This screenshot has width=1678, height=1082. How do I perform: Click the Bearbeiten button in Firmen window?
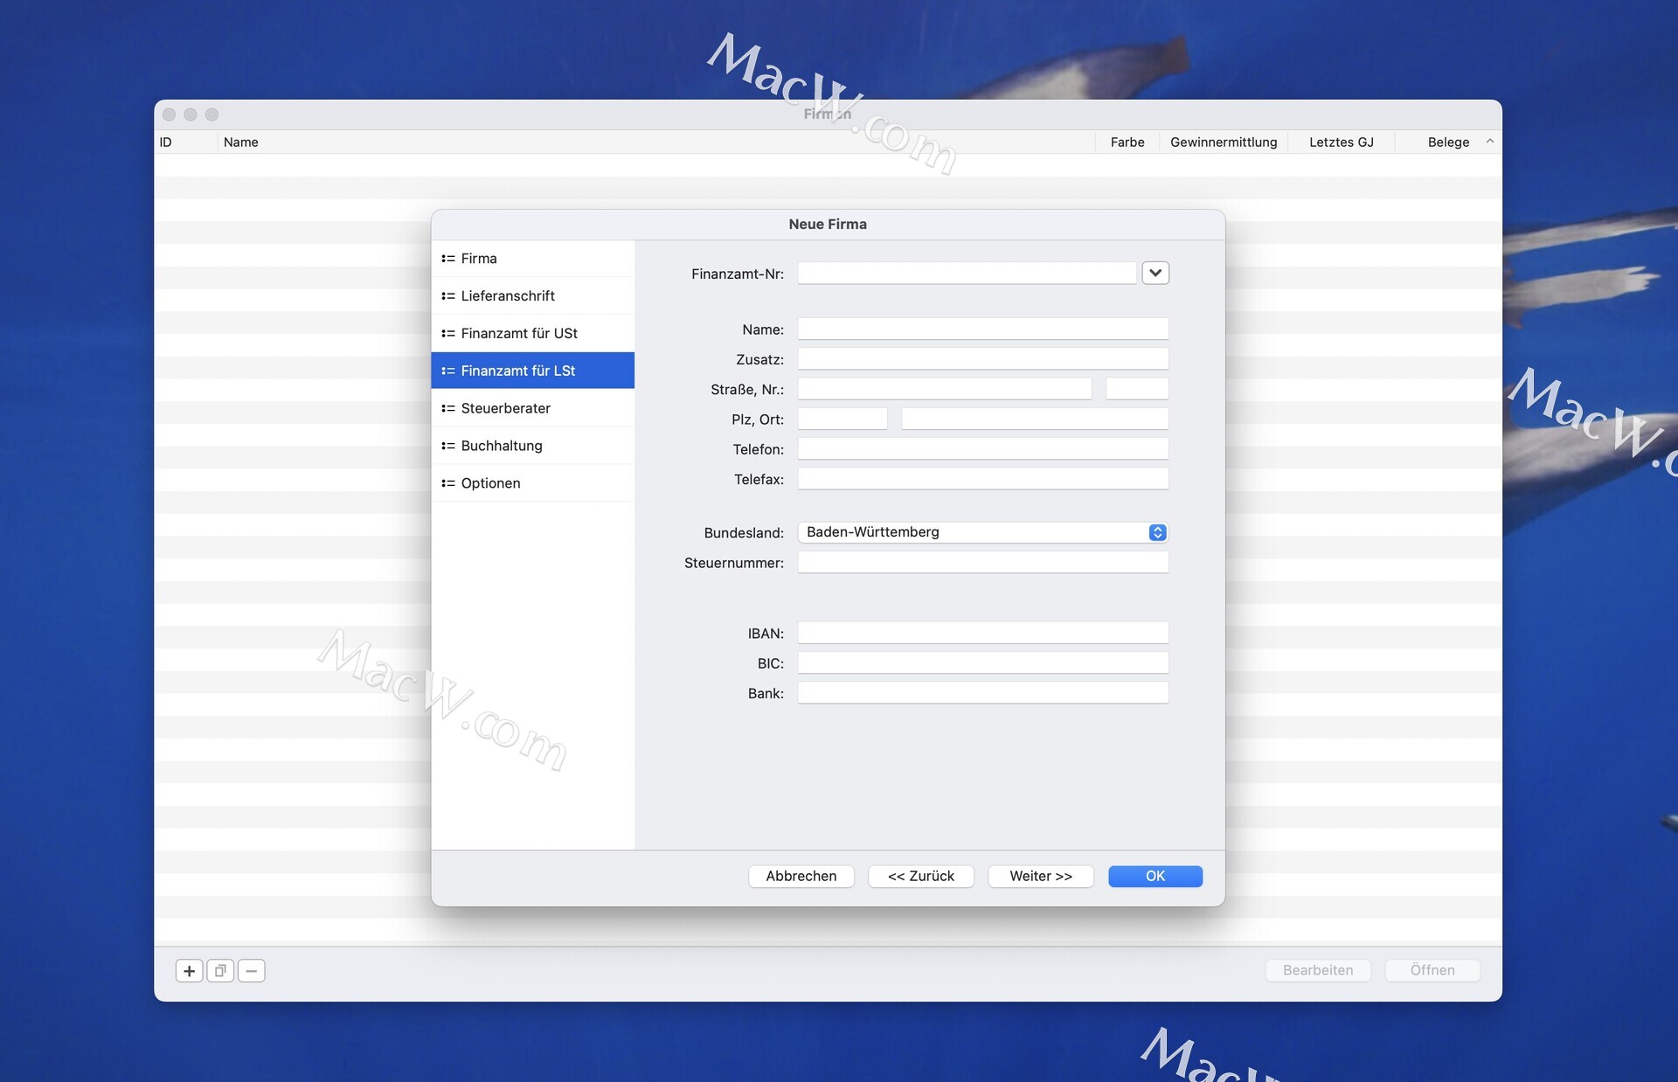click(x=1318, y=970)
